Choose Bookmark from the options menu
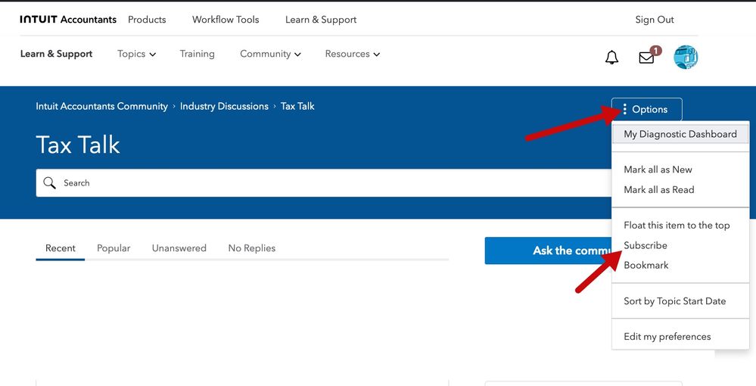The image size is (756, 386). pos(646,266)
